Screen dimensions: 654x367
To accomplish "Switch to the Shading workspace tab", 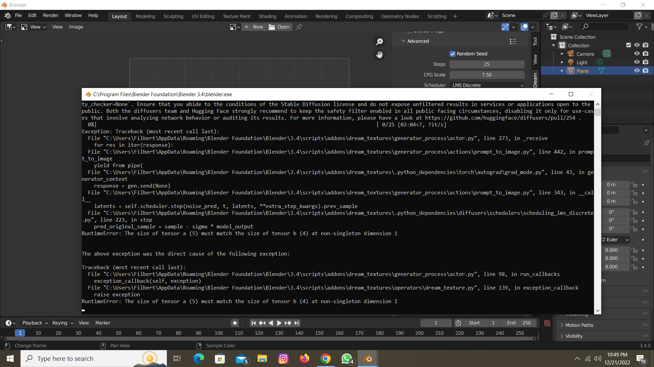I will coord(267,16).
